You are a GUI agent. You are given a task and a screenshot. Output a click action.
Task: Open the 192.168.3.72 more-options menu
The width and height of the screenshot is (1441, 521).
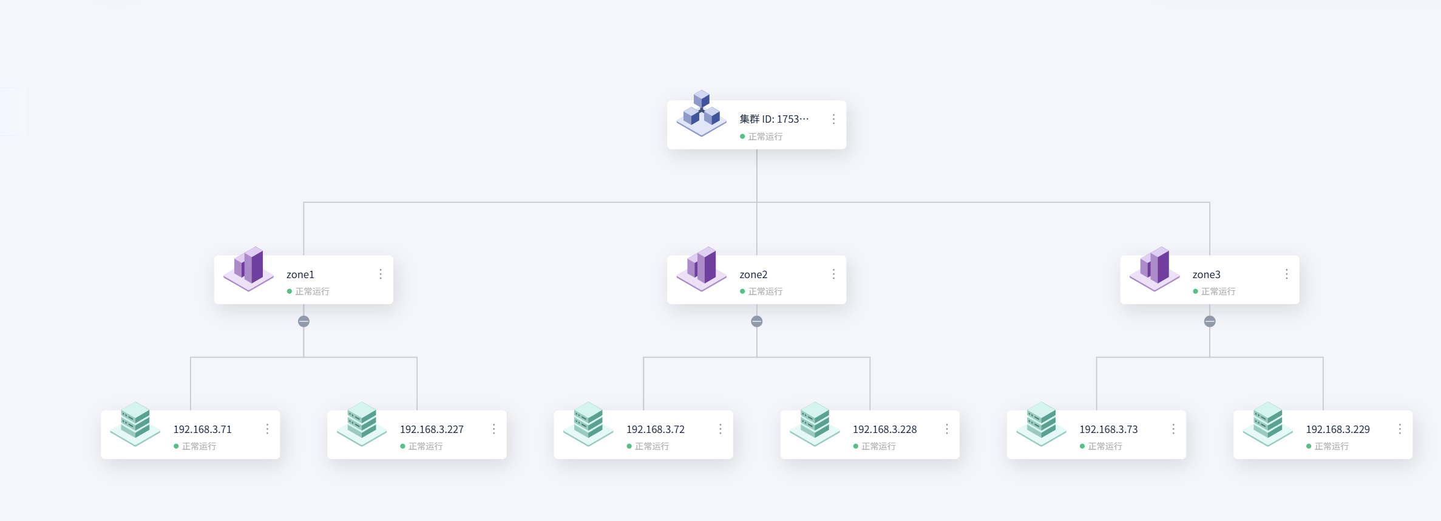pos(720,429)
